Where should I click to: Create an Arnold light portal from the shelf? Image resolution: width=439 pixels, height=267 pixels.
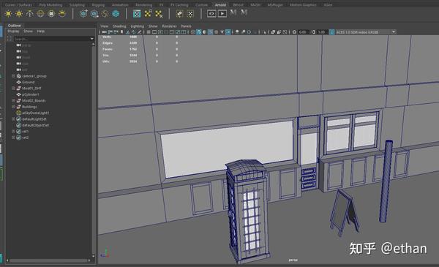point(51,13)
